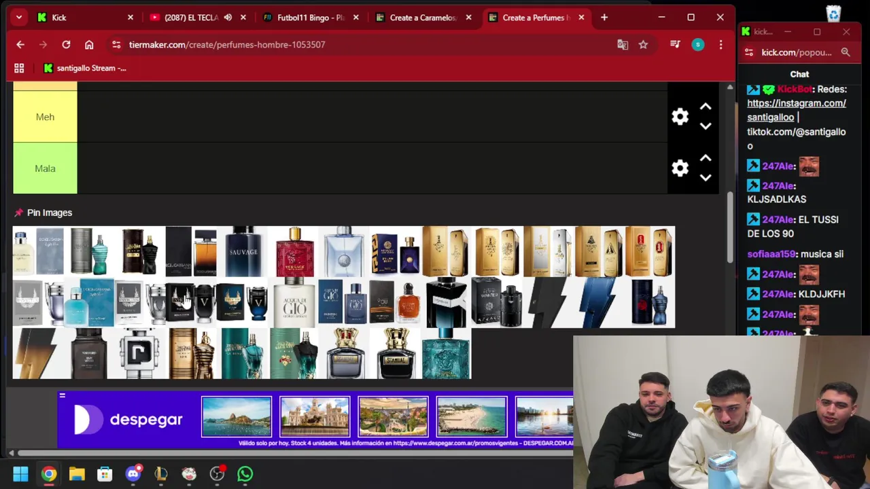
Task: Select the Create a Perfumes tab
Action: 536,18
